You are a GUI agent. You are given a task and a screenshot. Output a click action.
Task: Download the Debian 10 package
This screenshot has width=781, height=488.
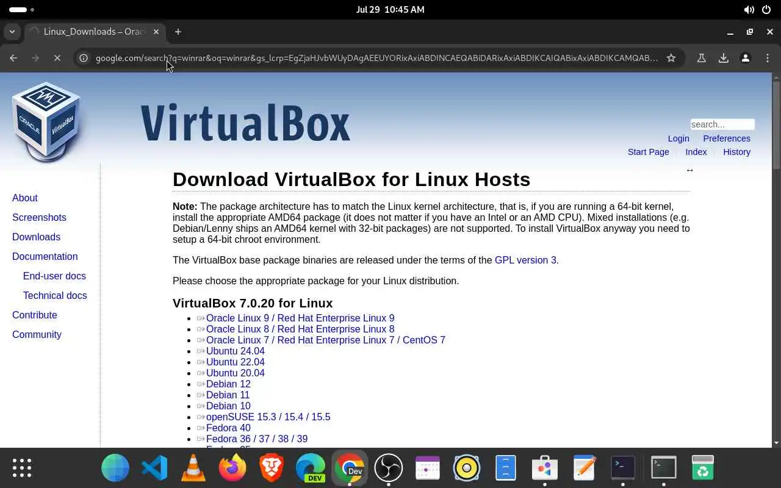228,406
